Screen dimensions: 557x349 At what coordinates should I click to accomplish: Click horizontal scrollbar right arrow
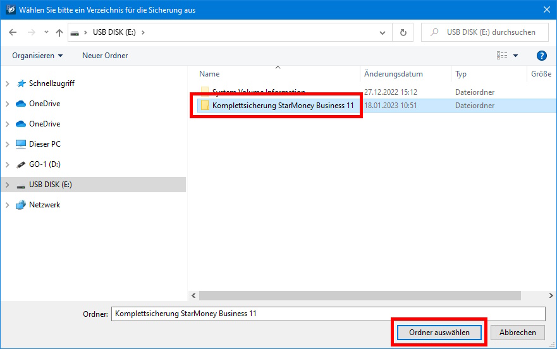[551, 296]
